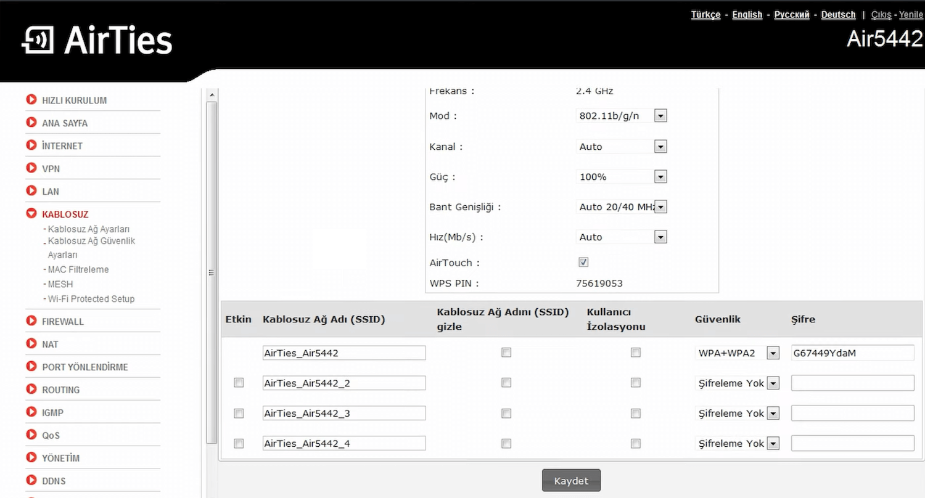Open the Kanal dropdown

[x=660, y=147]
